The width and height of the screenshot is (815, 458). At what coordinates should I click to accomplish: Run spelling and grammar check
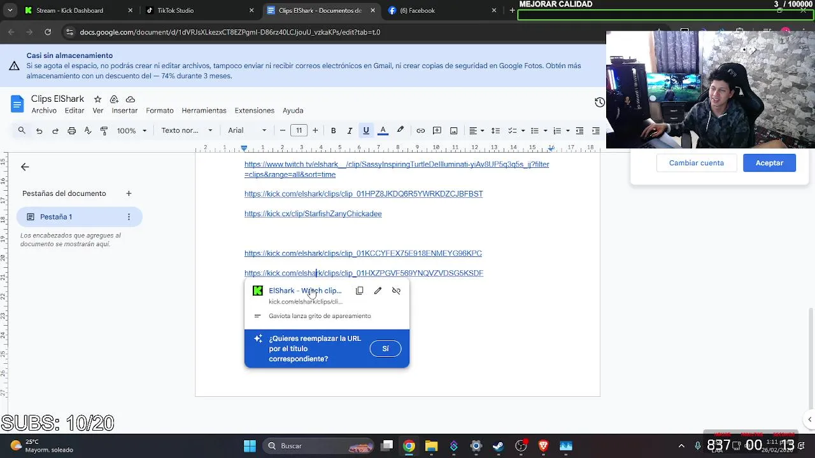click(88, 130)
